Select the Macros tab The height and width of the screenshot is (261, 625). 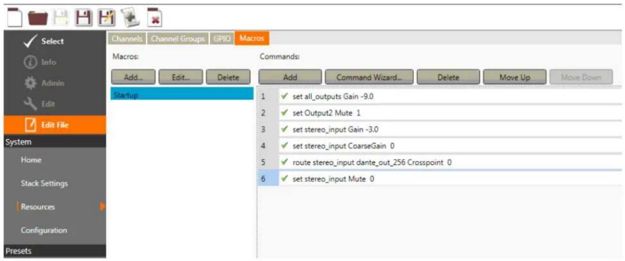251,39
